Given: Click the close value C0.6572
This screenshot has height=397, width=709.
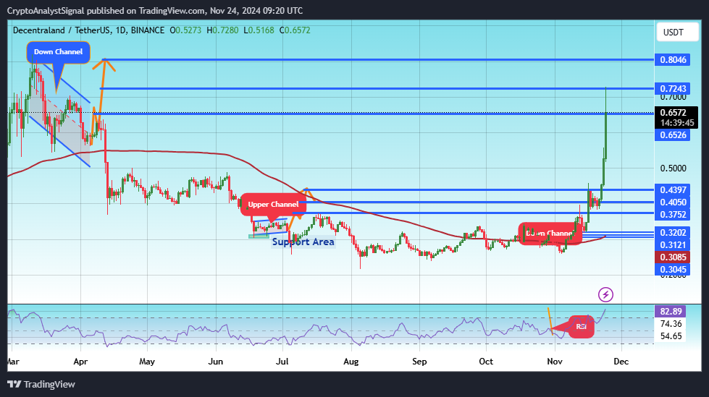Looking at the screenshot, I should [x=295, y=30].
